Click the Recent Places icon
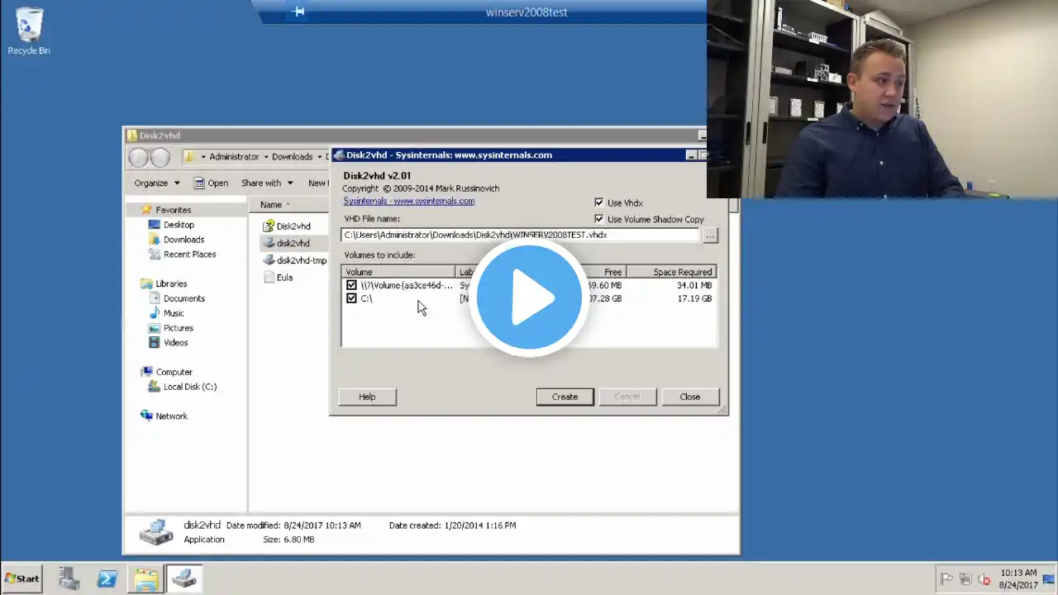 pos(154,255)
